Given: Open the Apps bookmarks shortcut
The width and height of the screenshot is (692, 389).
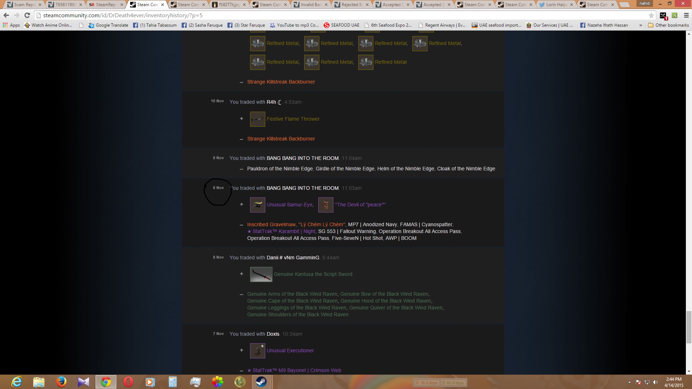Looking at the screenshot, I should tap(11, 25).
